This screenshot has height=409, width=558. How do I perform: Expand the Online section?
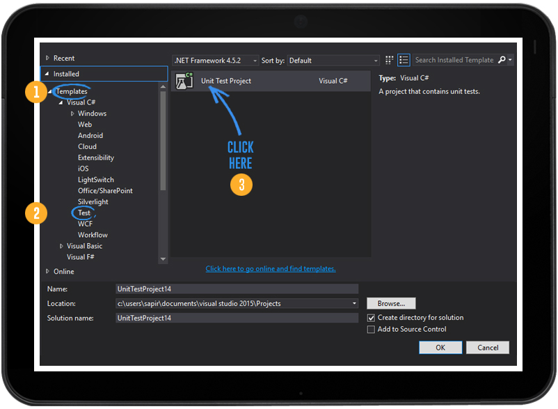pos(47,272)
